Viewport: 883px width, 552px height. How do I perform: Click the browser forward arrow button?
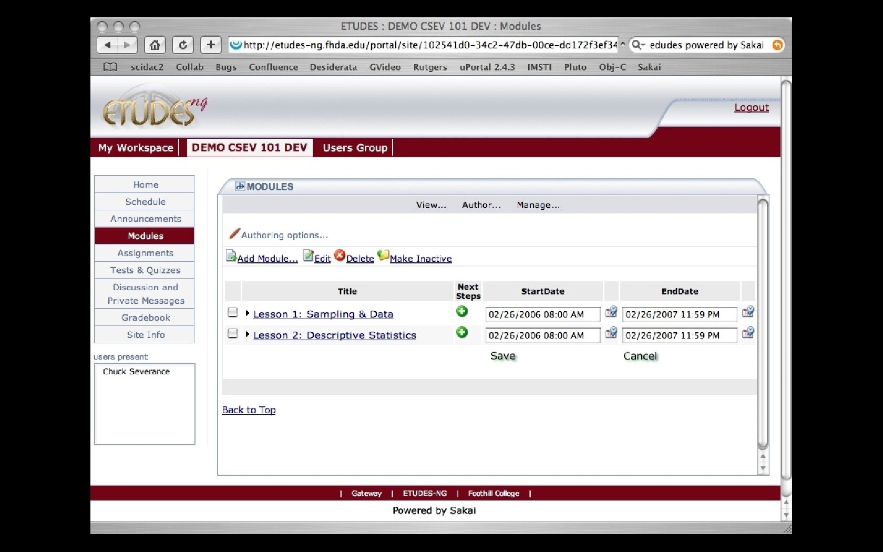click(x=127, y=45)
